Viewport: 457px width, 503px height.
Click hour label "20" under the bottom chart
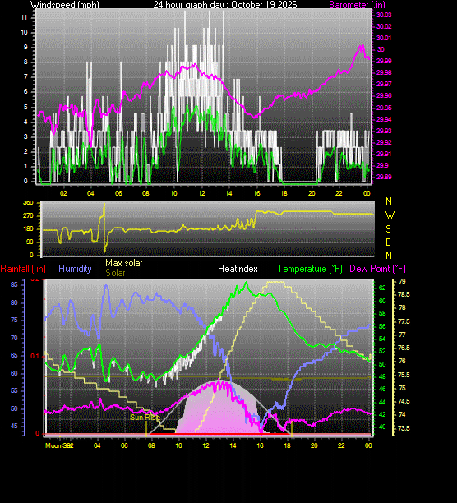[314, 445]
